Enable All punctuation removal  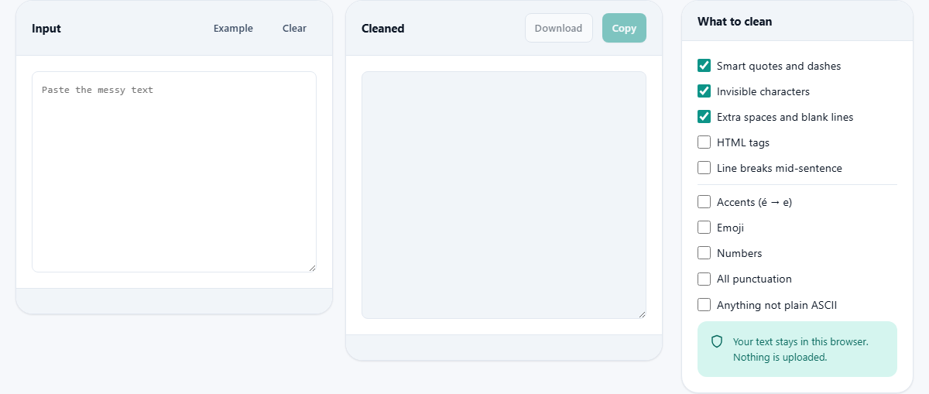(x=704, y=279)
